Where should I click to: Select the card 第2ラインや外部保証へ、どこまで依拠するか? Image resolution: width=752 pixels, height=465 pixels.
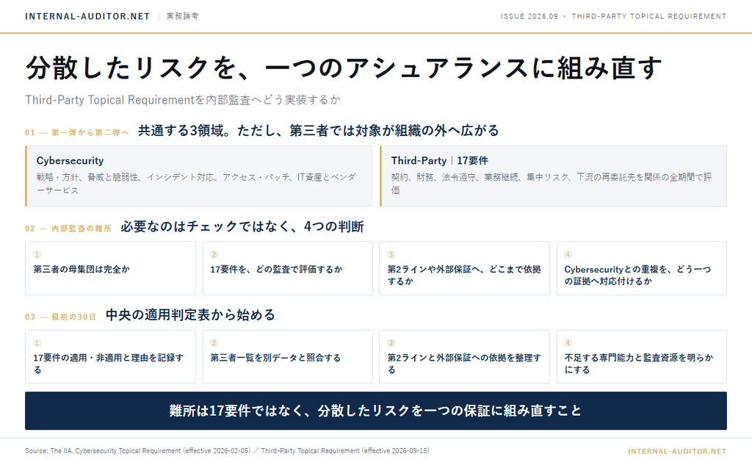coord(464,268)
